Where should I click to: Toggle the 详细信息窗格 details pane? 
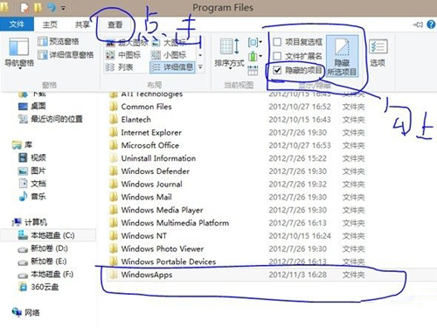click(66, 54)
